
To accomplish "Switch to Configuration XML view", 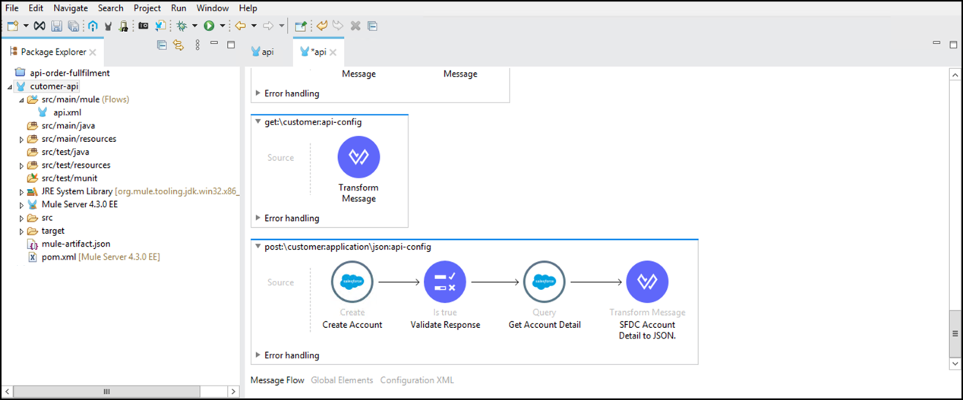I will [x=417, y=380].
